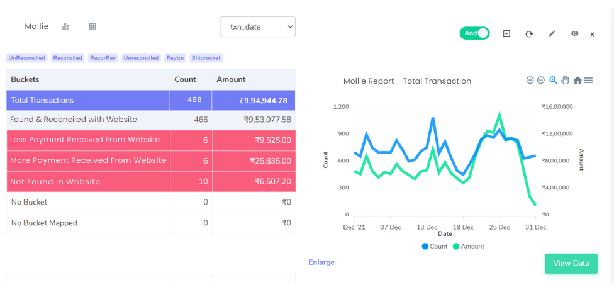614x292 pixels.
Task: Click the View Data button
Action: (x=571, y=264)
